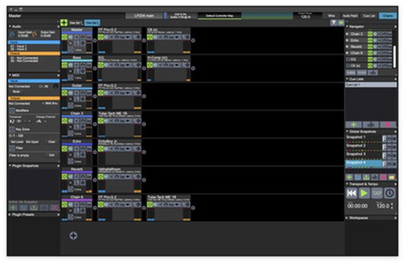Open global snapshot folder with yellow icon
The width and height of the screenshot is (405, 264).
(392, 177)
